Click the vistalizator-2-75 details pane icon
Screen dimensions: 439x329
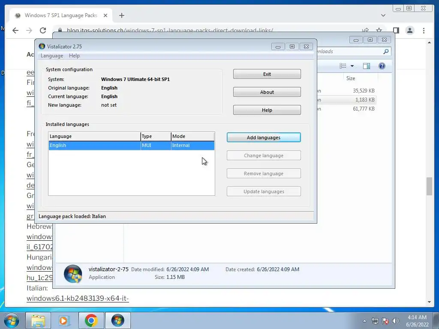pyautogui.click(x=73, y=274)
